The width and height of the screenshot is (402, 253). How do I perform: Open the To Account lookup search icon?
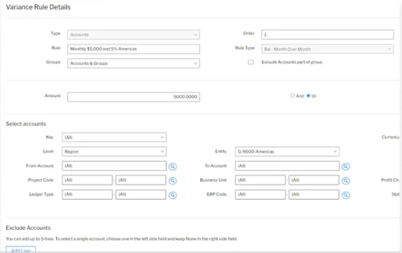[346, 167]
